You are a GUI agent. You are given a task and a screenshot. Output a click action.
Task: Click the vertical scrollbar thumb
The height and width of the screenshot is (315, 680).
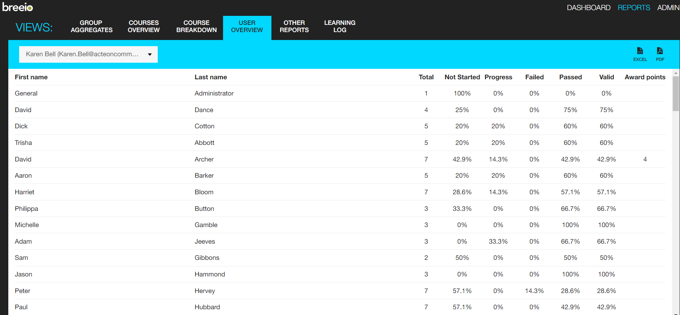pyautogui.click(x=676, y=94)
